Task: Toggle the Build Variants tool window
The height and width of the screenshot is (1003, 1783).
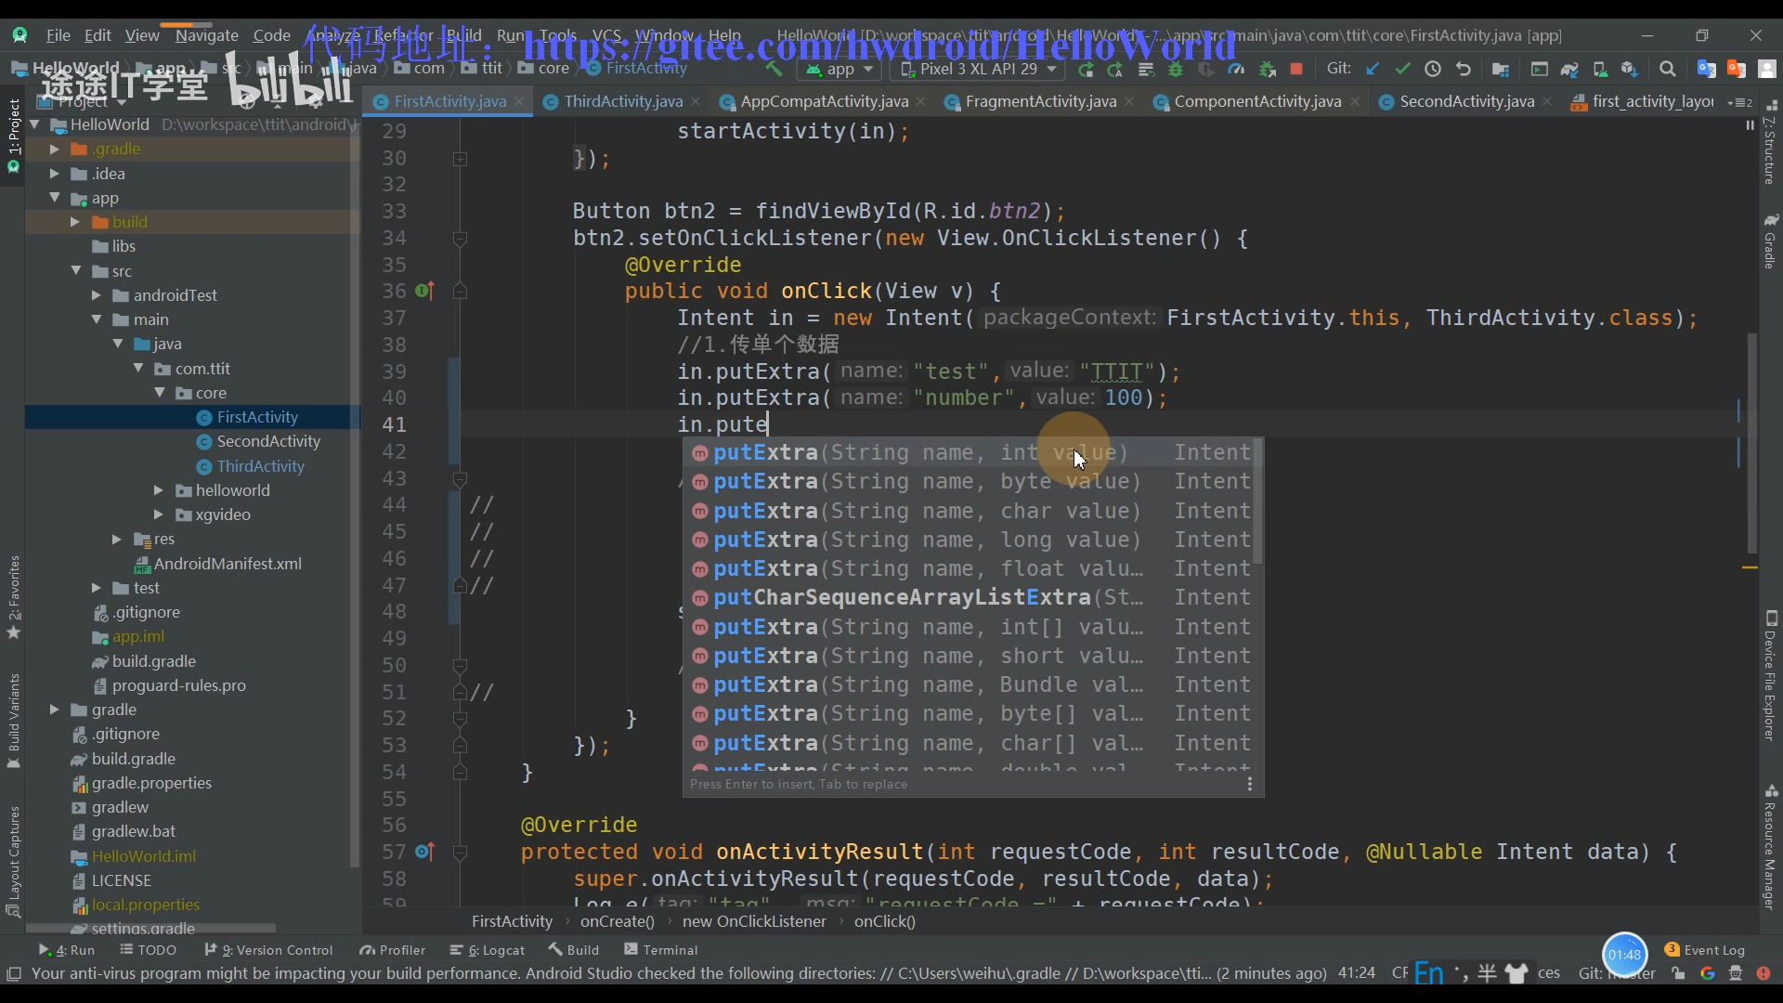Action: coord(13,721)
